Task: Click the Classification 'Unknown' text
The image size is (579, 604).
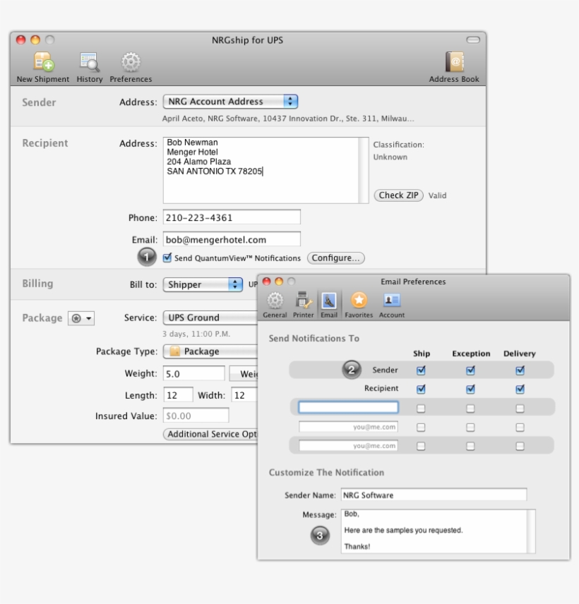Action: [x=390, y=157]
